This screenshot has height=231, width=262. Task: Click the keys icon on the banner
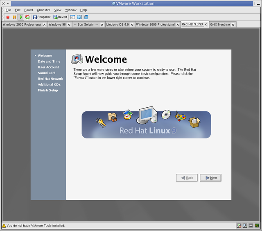(x=101, y=123)
